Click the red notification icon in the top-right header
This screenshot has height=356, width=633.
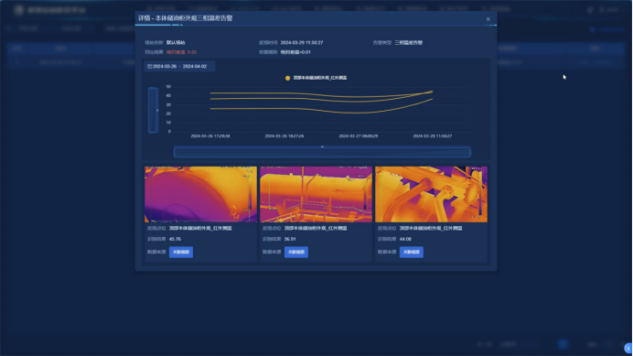coord(591,9)
